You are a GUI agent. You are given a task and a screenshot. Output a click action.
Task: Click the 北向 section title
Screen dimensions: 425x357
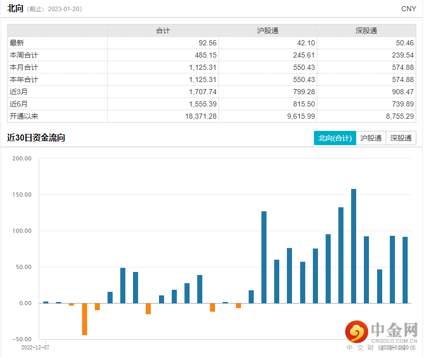coord(15,8)
